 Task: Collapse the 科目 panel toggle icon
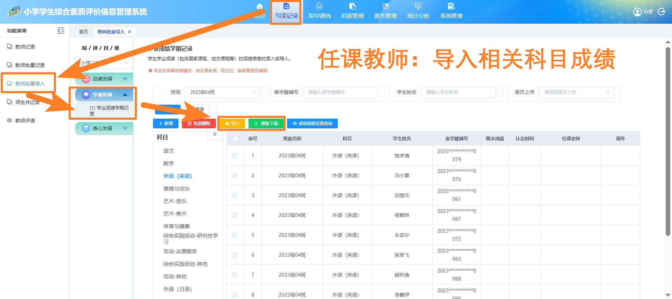(x=215, y=135)
